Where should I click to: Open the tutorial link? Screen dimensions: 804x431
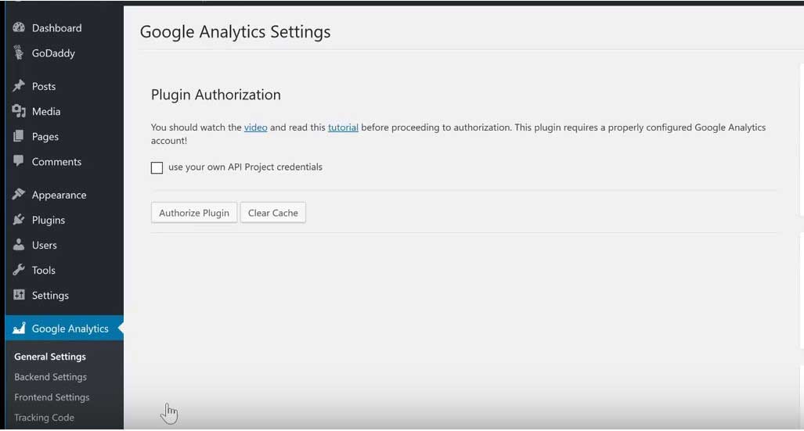click(343, 127)
